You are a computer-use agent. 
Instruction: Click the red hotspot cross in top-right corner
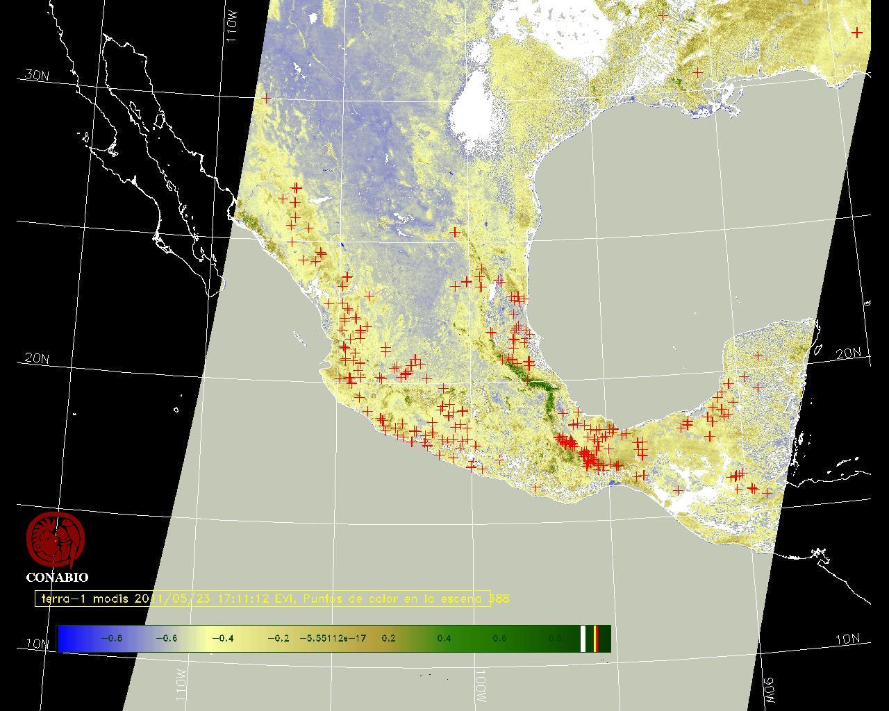tap(858, 33)
